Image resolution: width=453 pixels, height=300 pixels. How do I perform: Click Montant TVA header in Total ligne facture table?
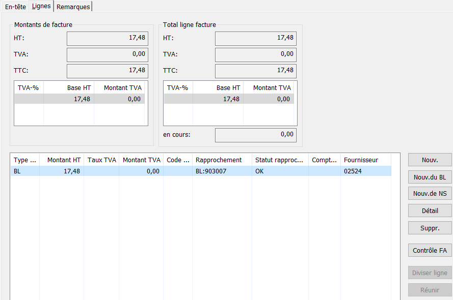pyautogui.click(x=269, y=88)
